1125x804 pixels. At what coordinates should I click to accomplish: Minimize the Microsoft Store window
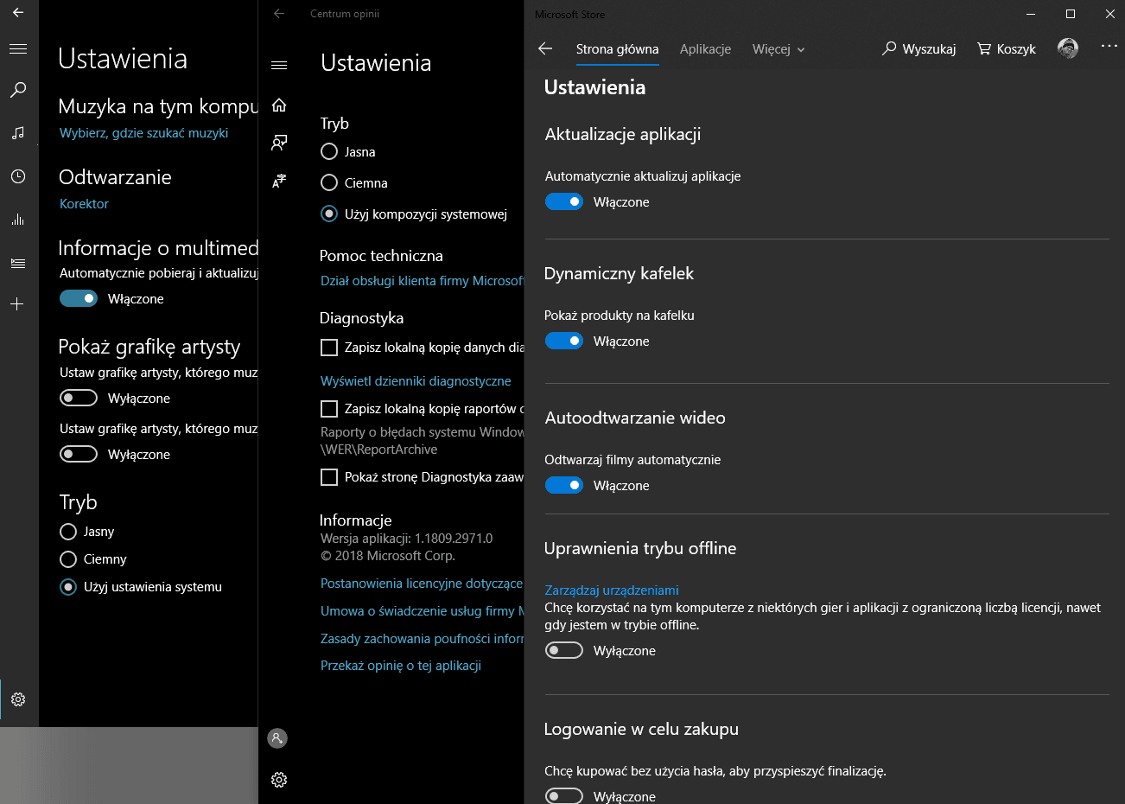[1031, 14]
